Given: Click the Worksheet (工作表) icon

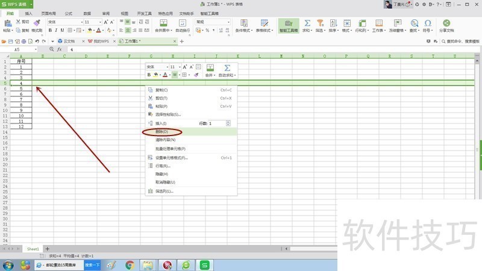Looking at the screenshot, I should coord(379,23).
